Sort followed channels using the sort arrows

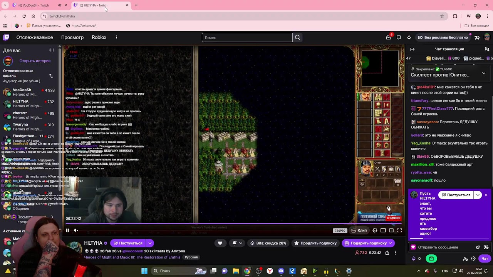point(51,76)
